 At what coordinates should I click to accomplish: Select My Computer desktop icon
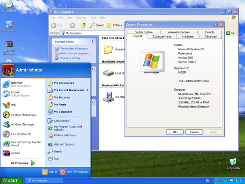pyautogui.click(x=9, y=26)
